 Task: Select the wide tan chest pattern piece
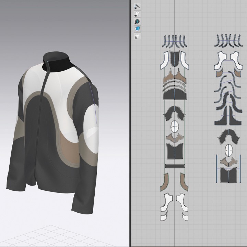point(175,77)
